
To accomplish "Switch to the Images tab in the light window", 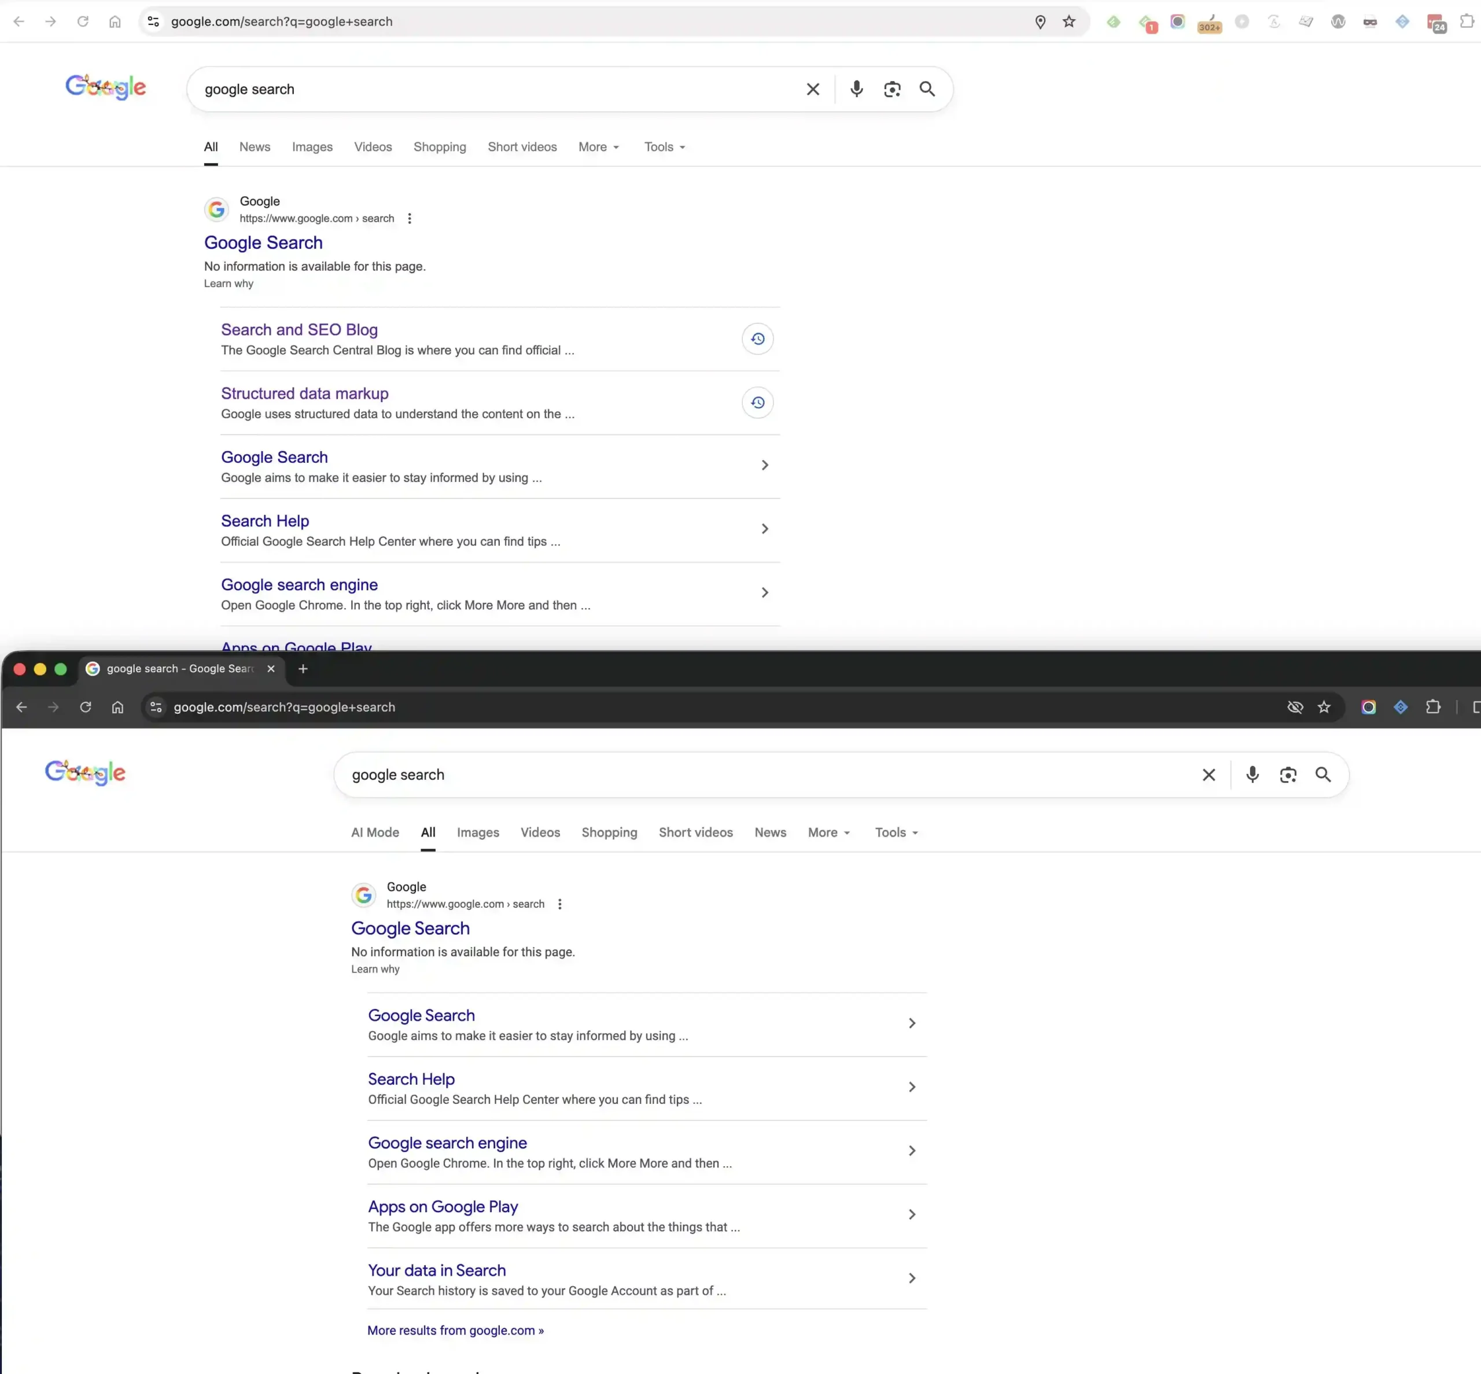I will (312, 147).
